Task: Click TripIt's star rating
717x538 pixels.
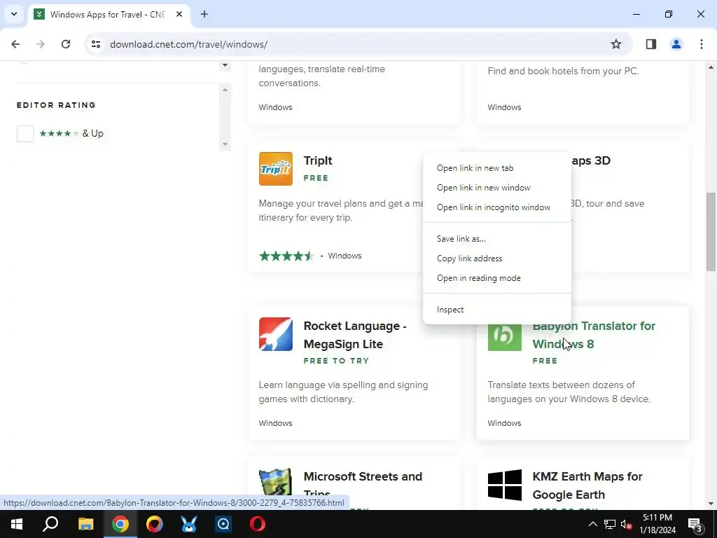Action: (x=286, y=256)
